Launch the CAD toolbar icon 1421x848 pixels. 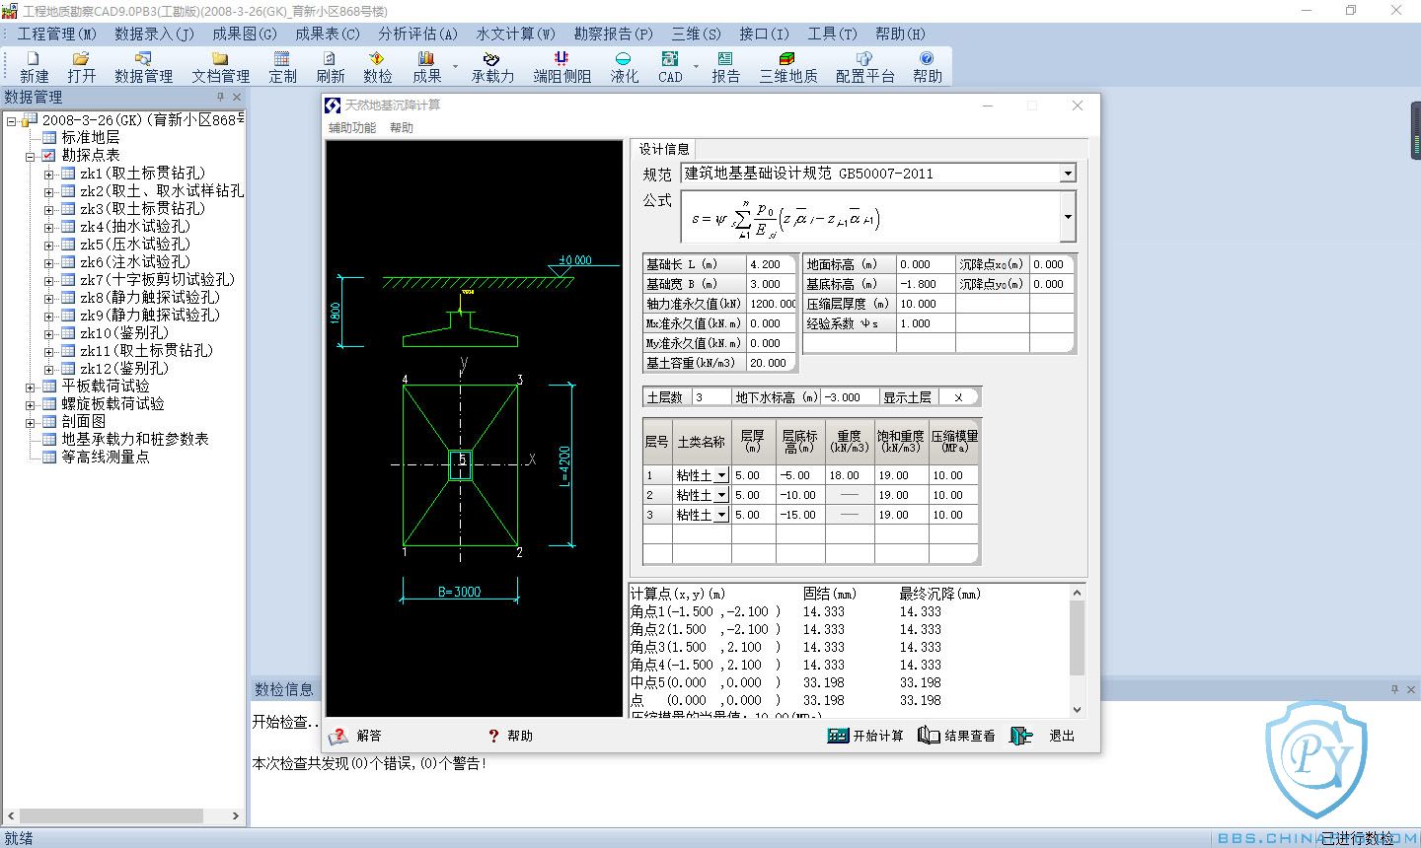[670, 66]
